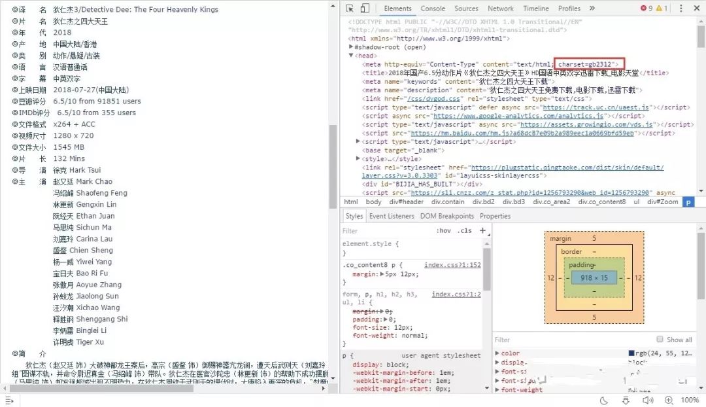Viewport: 706px width, 407px height.
Task: Select the div id BIJIA_HAS_BUILT line
Action: (x=422, y=184)
